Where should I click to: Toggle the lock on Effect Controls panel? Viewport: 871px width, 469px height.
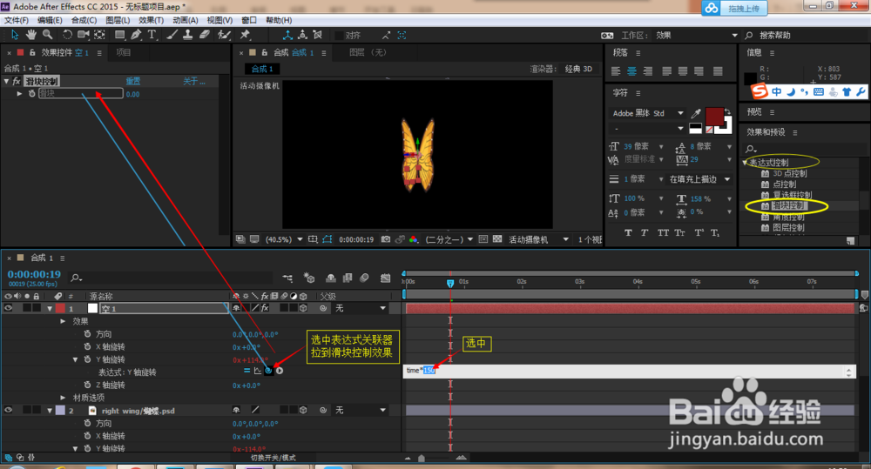click(32, 52)
